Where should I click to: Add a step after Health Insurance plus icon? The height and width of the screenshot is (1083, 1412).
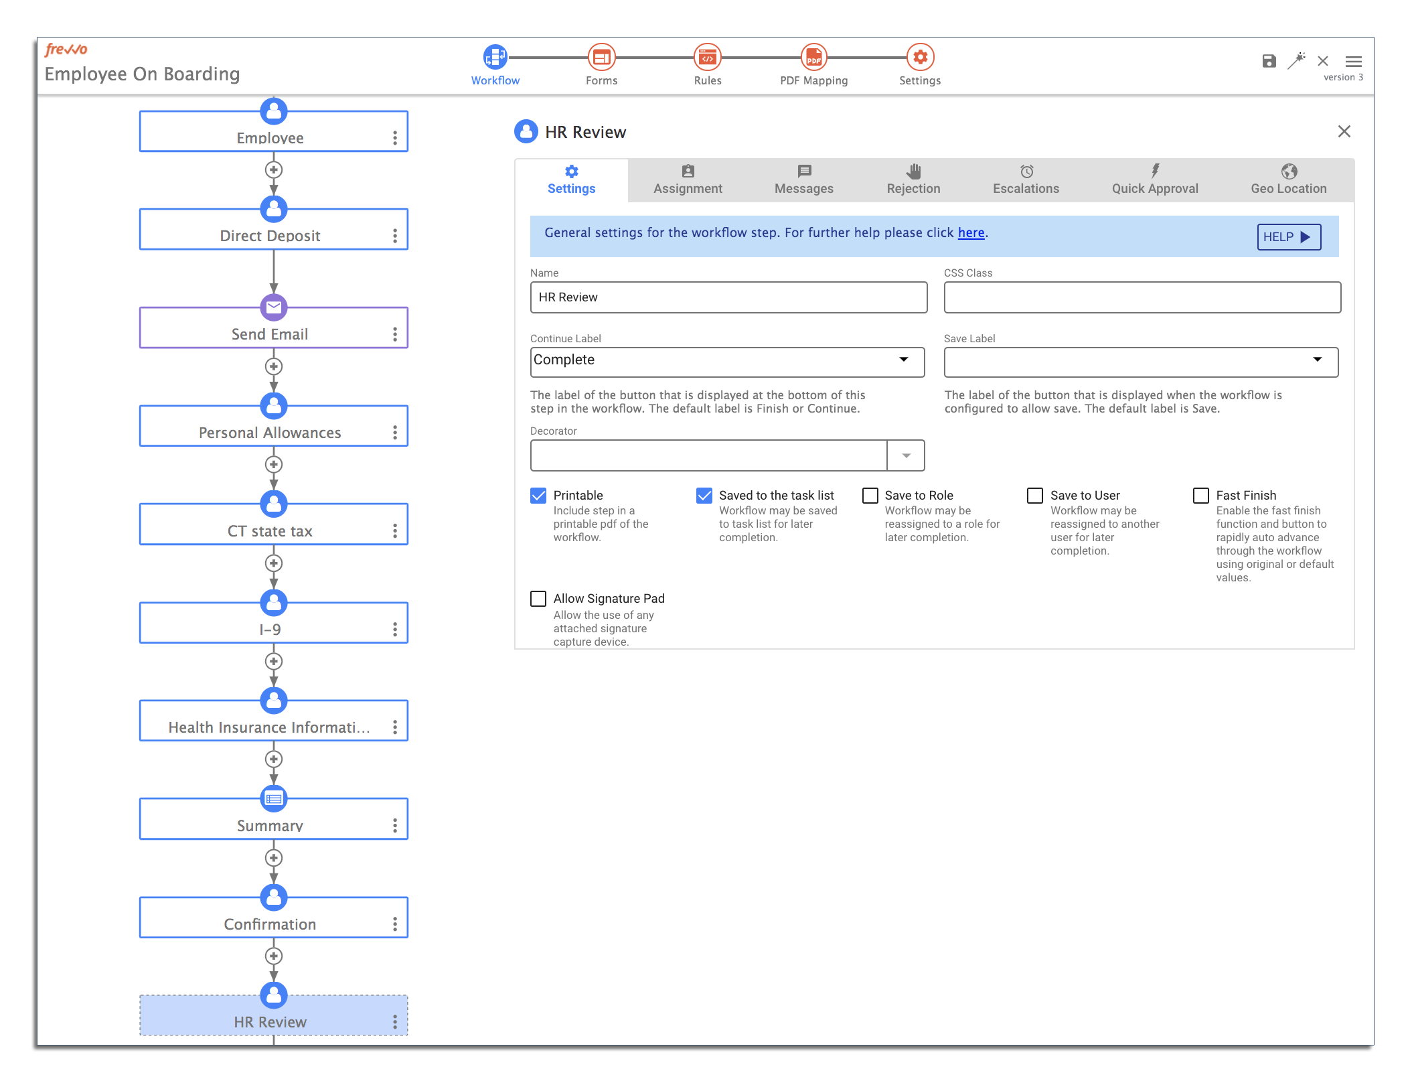(x=273, y=760)
